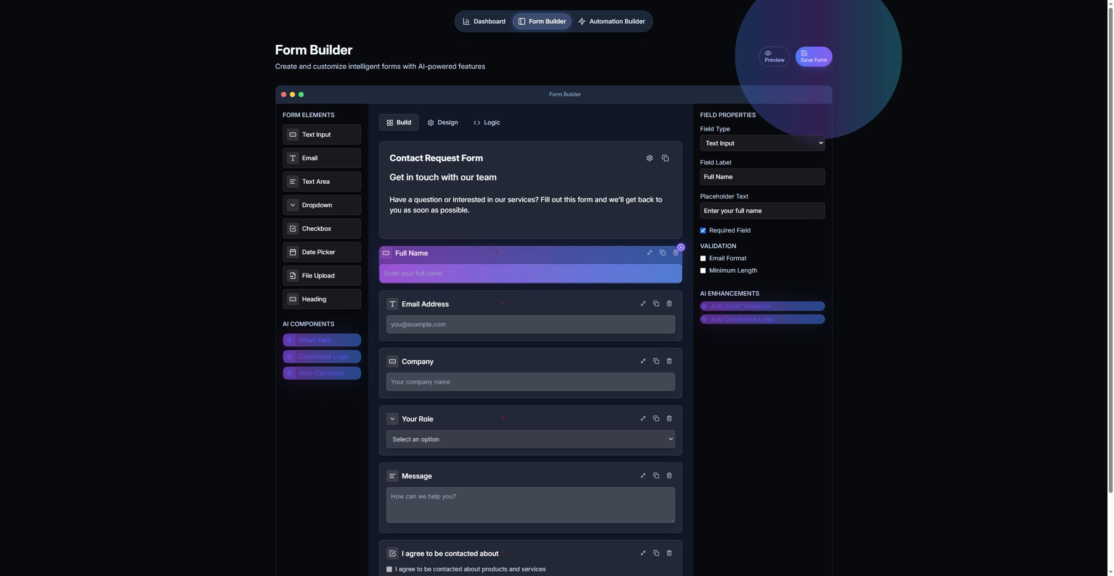Delete the Email Address field
The image size is (1114, 576).
pos(669,303)
